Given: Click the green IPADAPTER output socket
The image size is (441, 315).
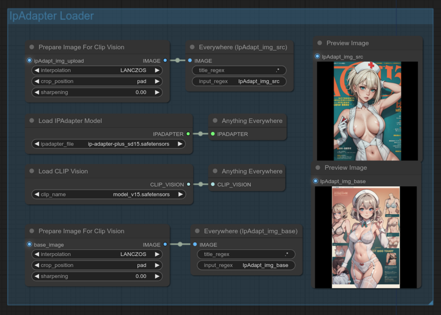Looking at the screenshot, I should point(188,134).
